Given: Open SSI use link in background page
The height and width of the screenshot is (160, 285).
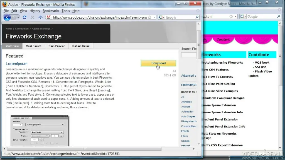Looking at the screenshot, I should tap(261, 67).
